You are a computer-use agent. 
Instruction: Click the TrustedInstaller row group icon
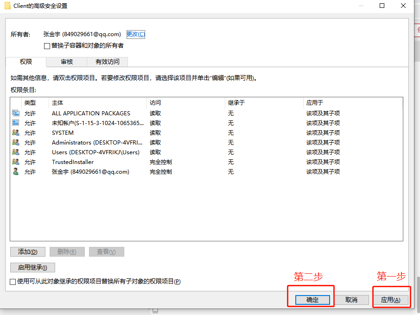(x=16, y=162)
